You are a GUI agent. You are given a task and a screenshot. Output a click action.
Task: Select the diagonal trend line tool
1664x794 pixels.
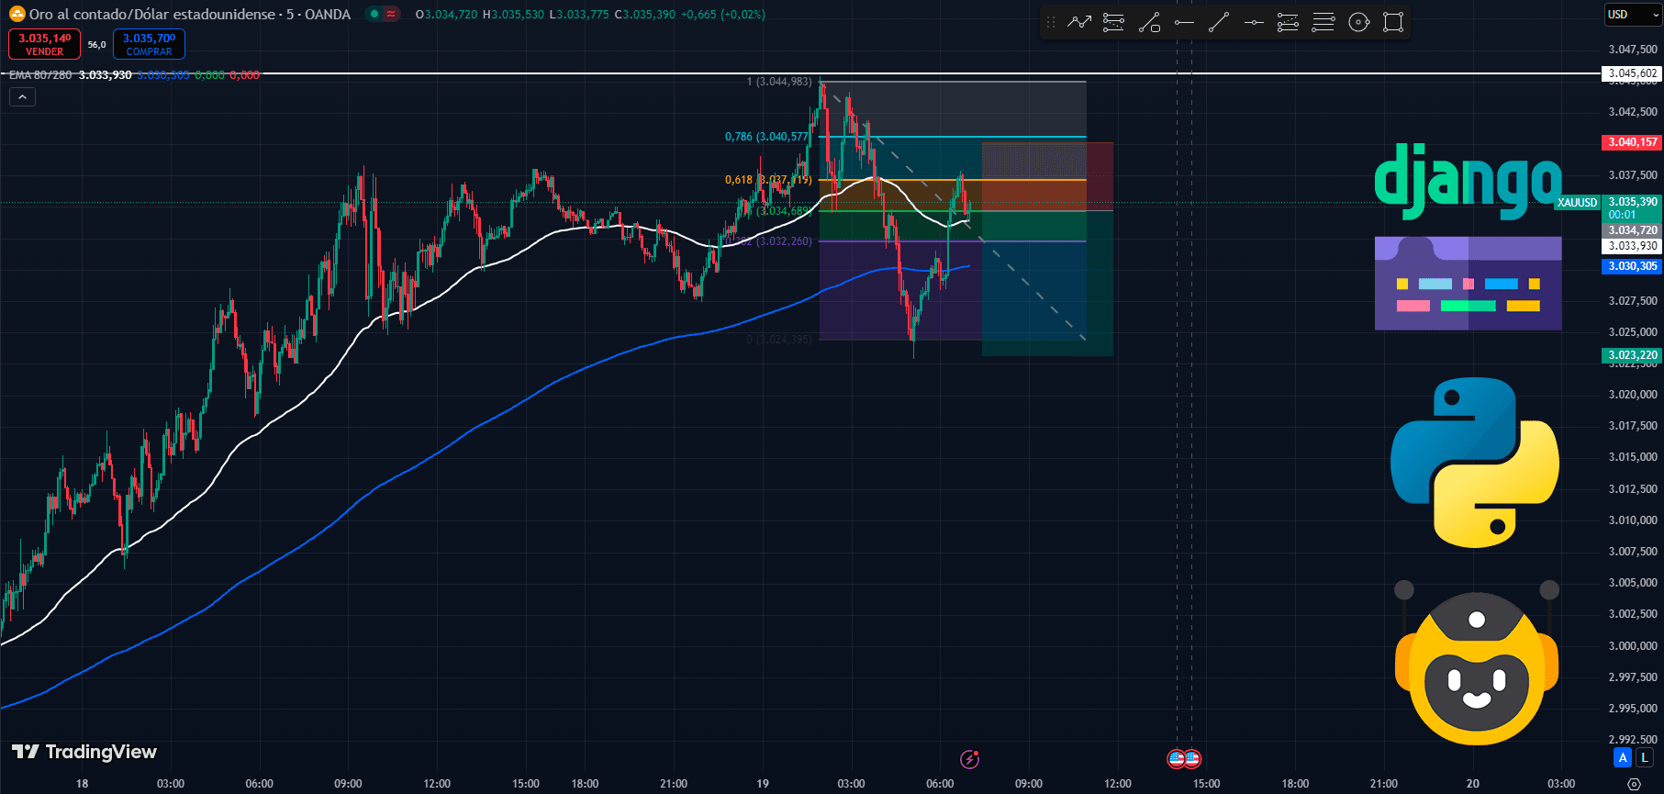[x=1219, y=22]
